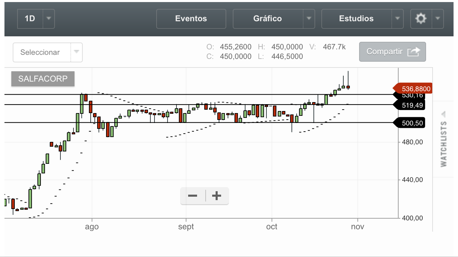This screenshot has width=458, height=257.
Task: Click the sept month label
Action: [x=186, y=227]
